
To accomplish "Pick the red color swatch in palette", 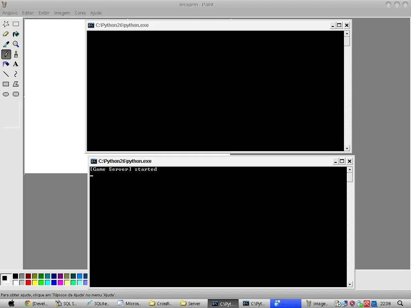I will coord(28,283).
